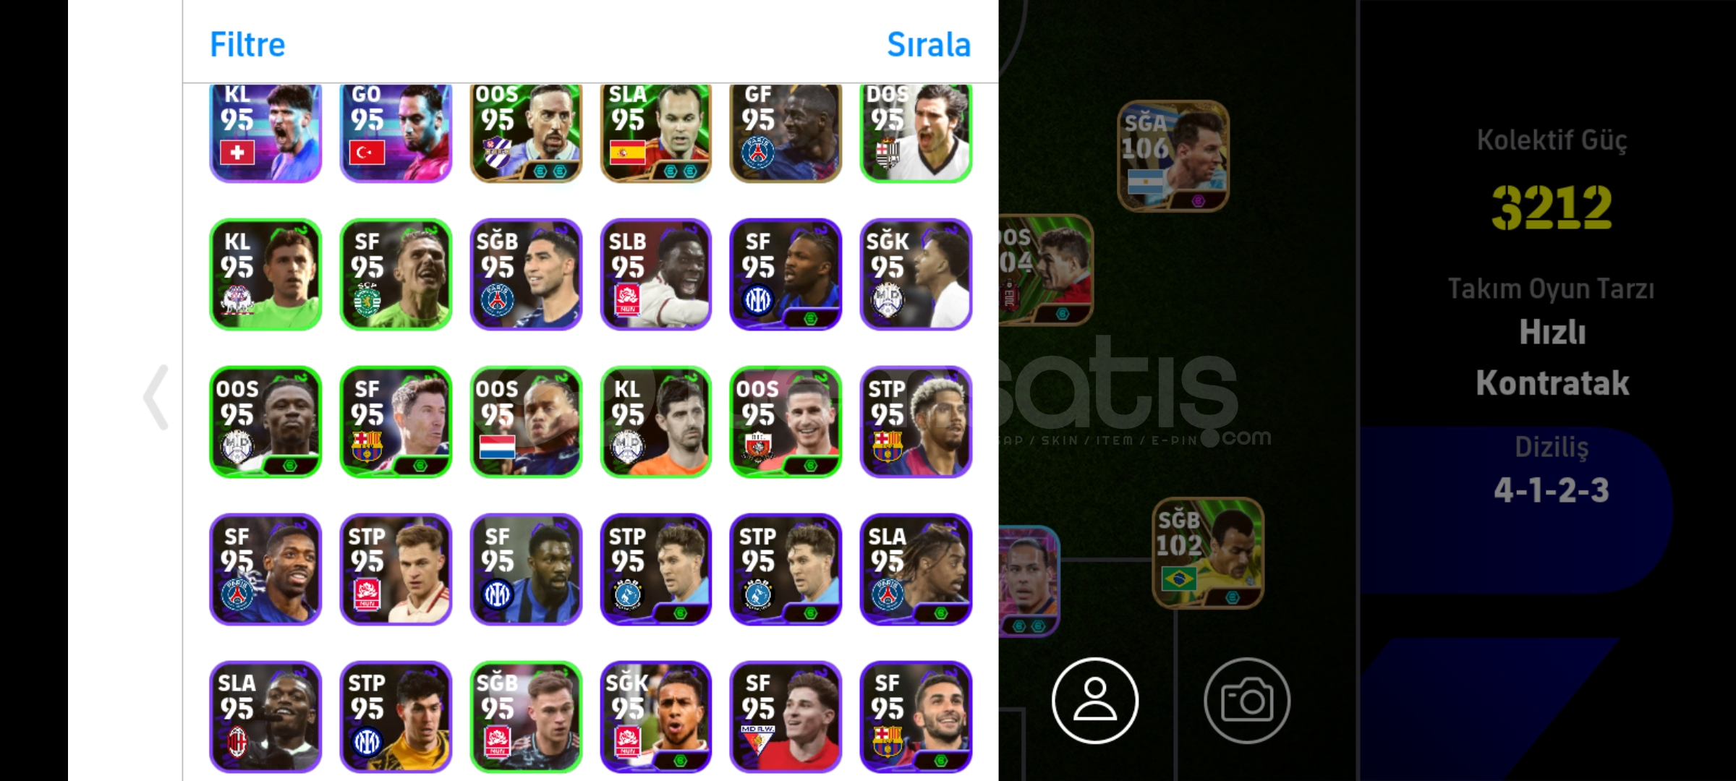1736x781 pixels.
Task: Choose the SLB 95 purple-bordered card
Action: click(x=656, y=274)
